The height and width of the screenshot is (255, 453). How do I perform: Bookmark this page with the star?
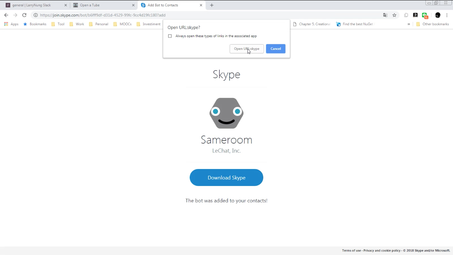click(x=394, y=15)
